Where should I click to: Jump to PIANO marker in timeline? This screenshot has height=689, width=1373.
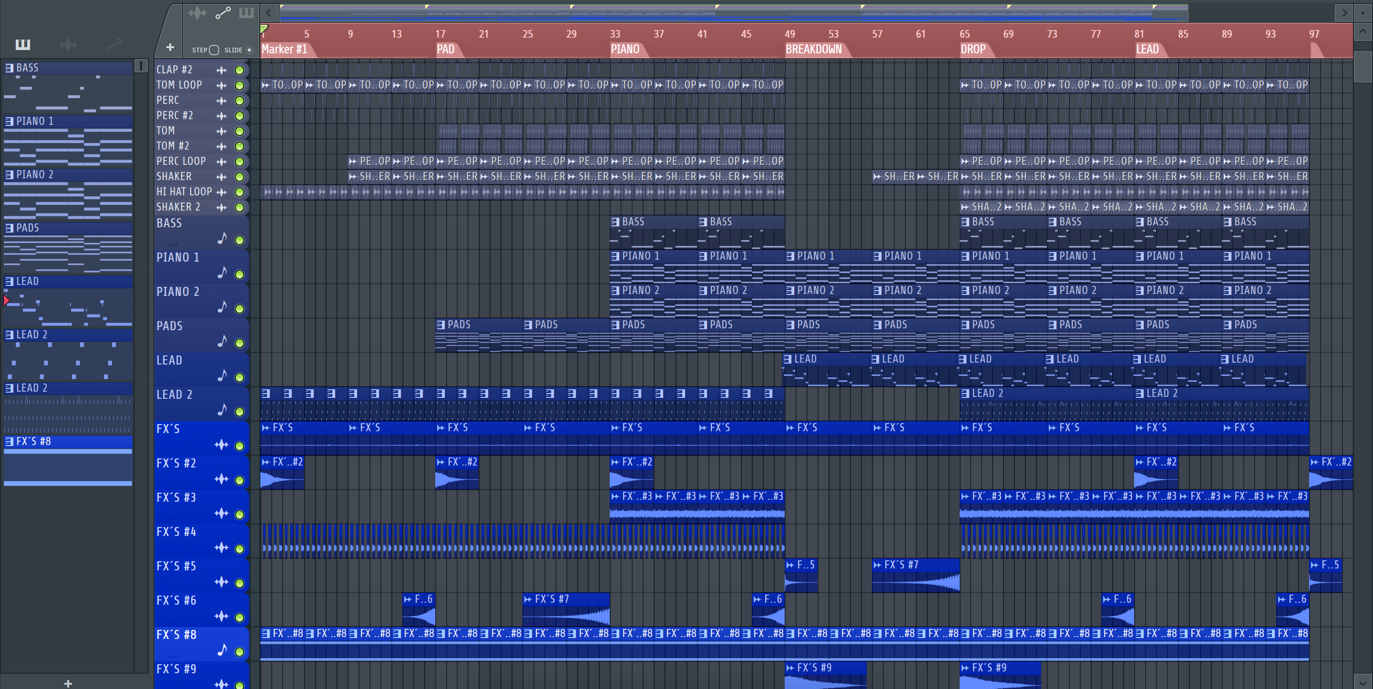(x=625, y=50)
